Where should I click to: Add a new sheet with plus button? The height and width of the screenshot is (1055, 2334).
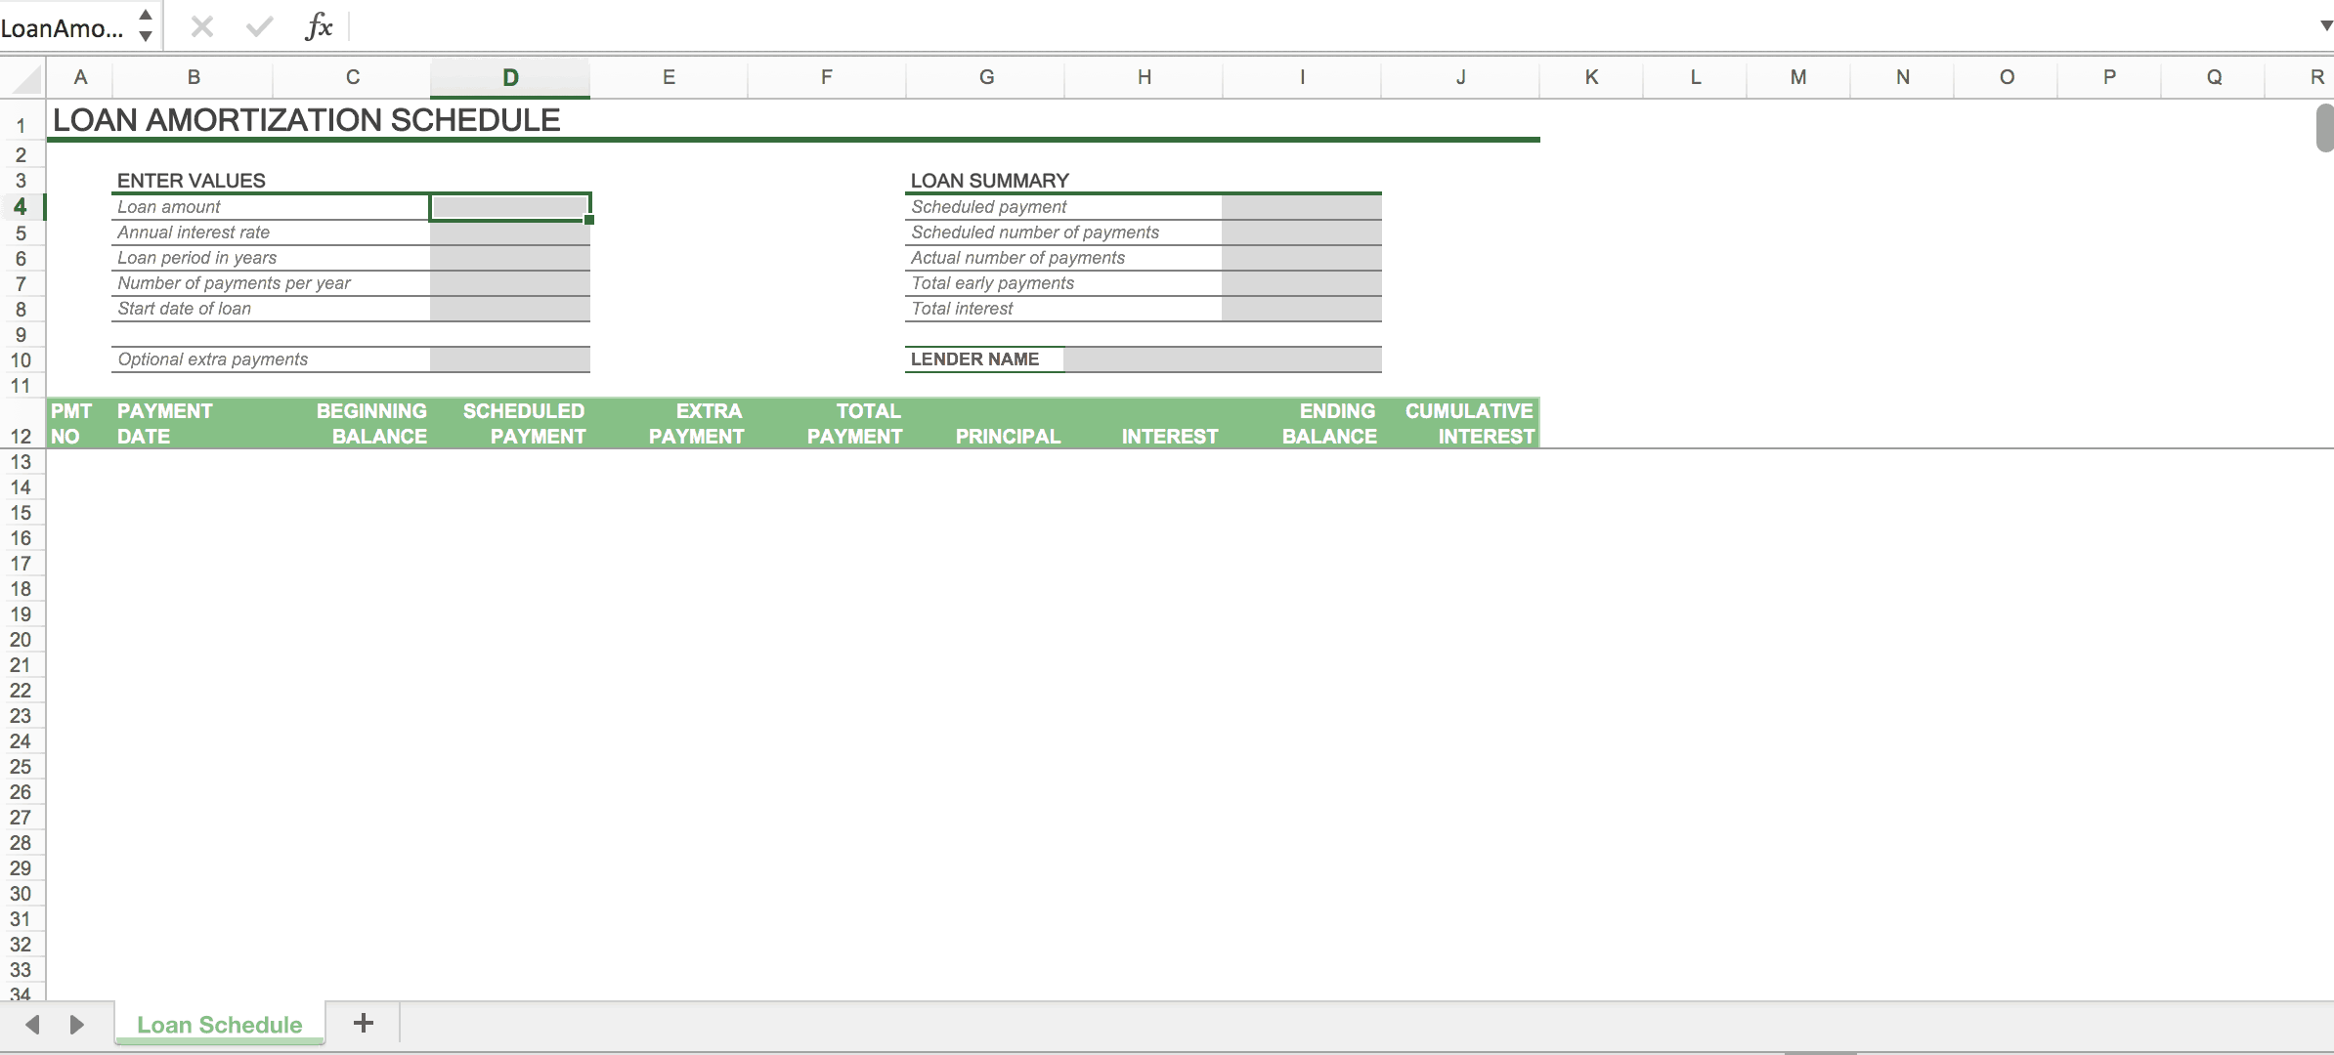pos(363,1023)
